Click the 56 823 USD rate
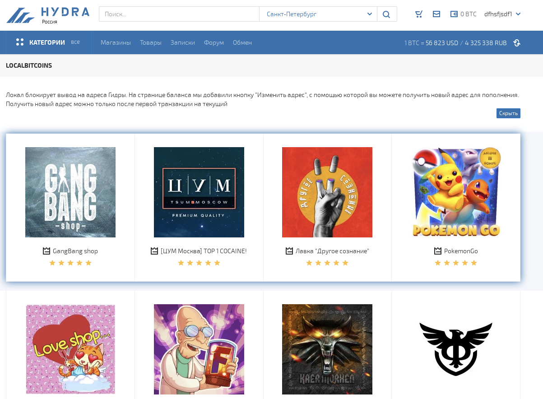The height and width of the screenshot is (399, 543). click(442, 43)
